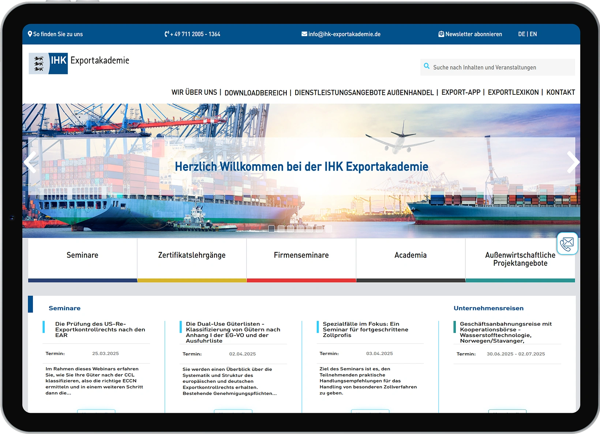Click the location pin icon
Viewport: 600px width, 434px height.
[x=30, y=34]
